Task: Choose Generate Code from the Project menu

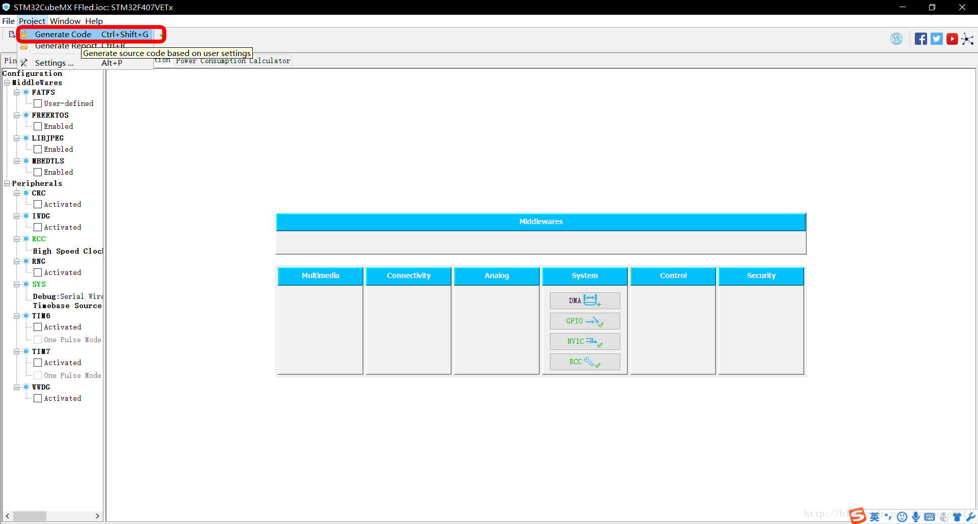Action: pos(86,34)
